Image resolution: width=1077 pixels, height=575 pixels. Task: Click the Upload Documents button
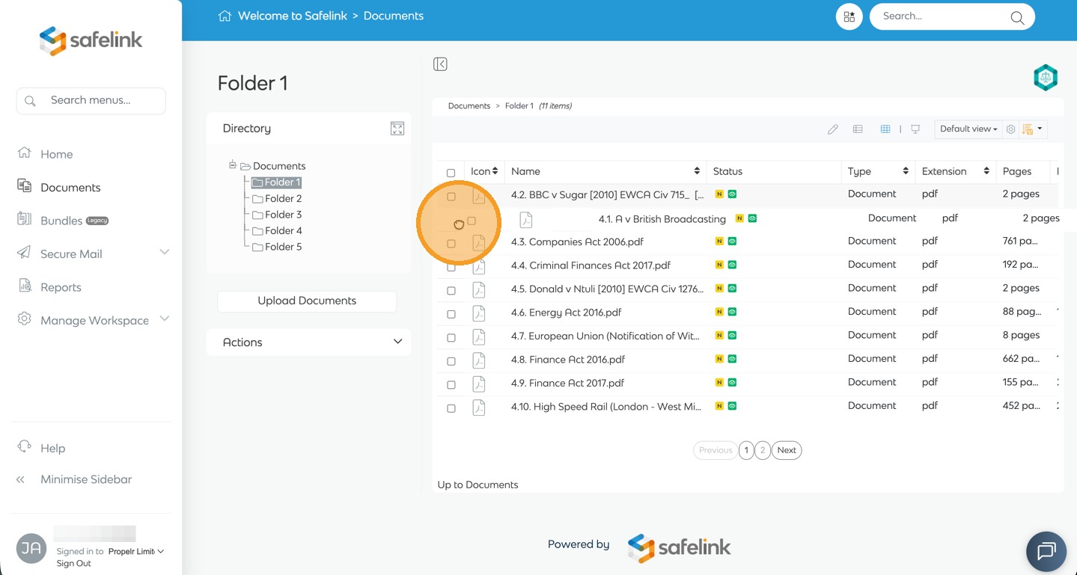pyautogui.click(x=307, y=301)
